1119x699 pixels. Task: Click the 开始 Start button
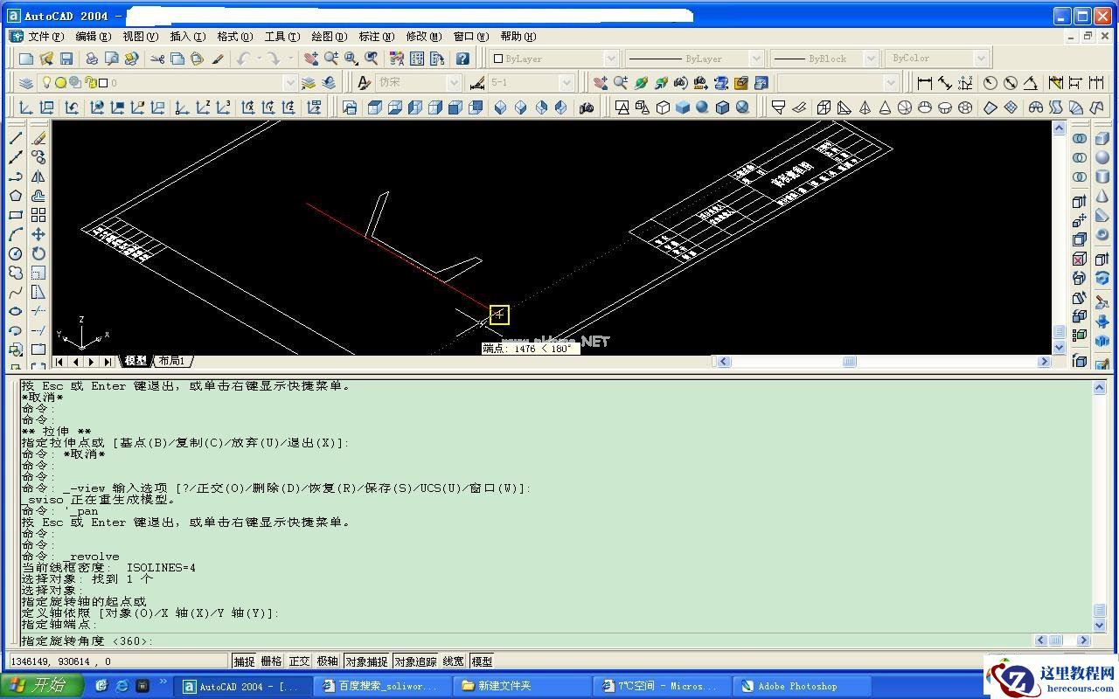pos(42,685)
